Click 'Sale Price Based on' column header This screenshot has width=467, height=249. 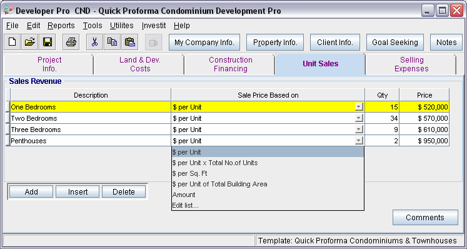(268, 95)
